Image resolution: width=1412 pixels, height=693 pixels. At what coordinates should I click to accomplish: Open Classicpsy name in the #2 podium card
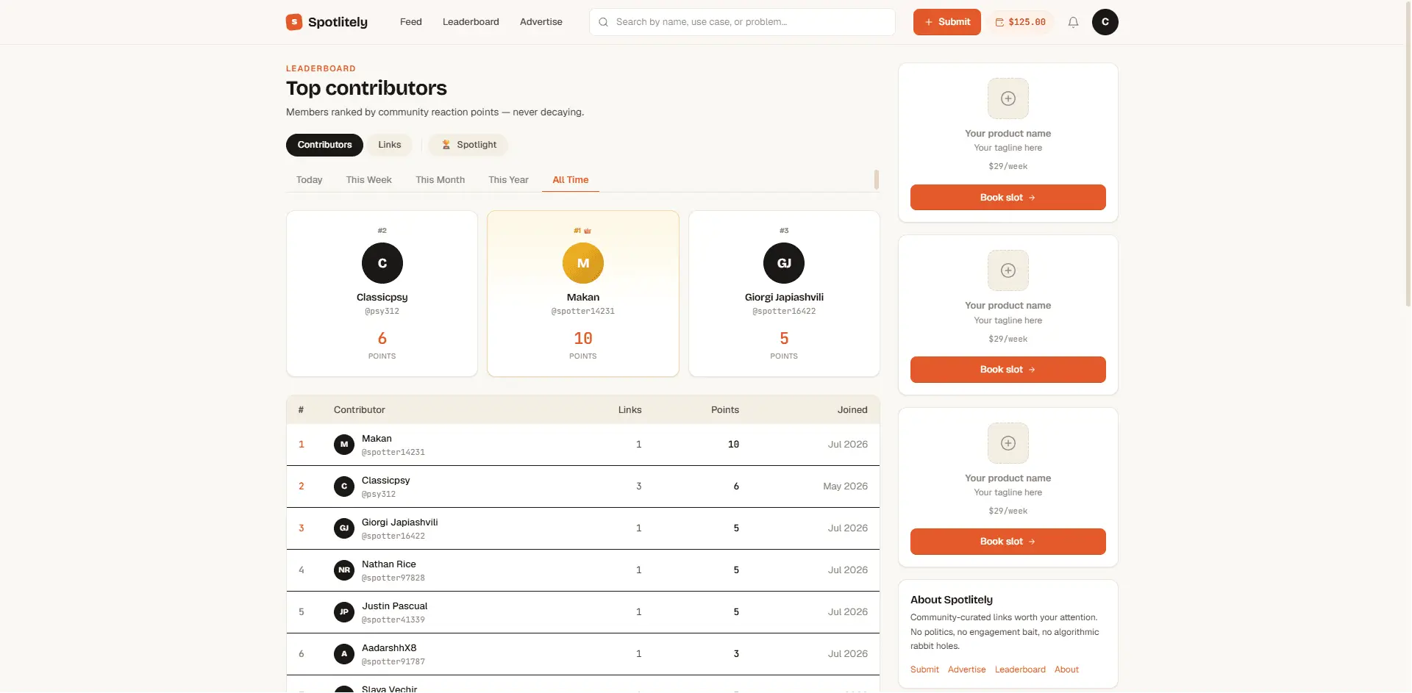coord(382,298)
